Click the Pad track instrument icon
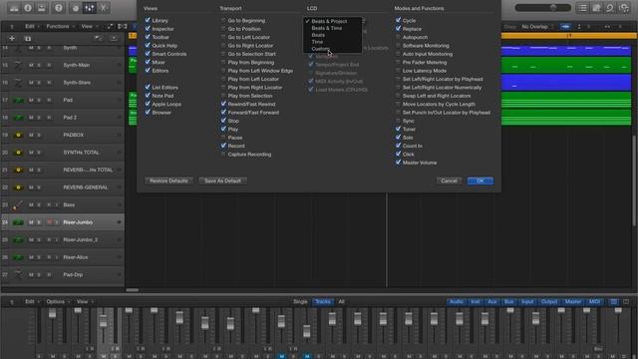Screen dimensions: 638x359 pos(18,100)
